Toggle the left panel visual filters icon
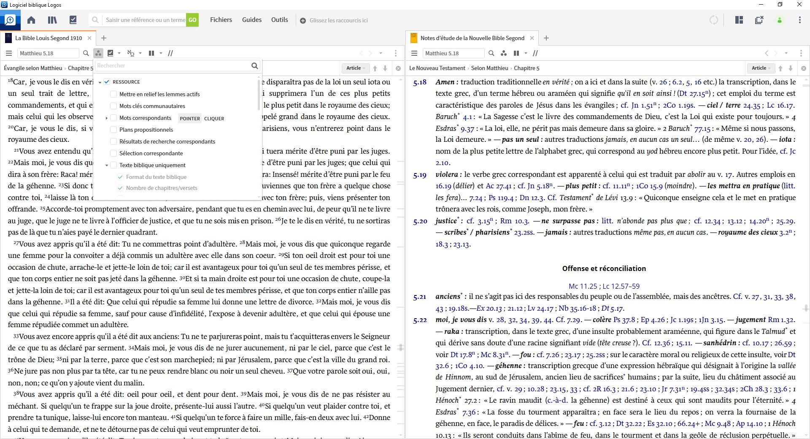The height and width of the screenshot is (439, 810). coord(98,53)
